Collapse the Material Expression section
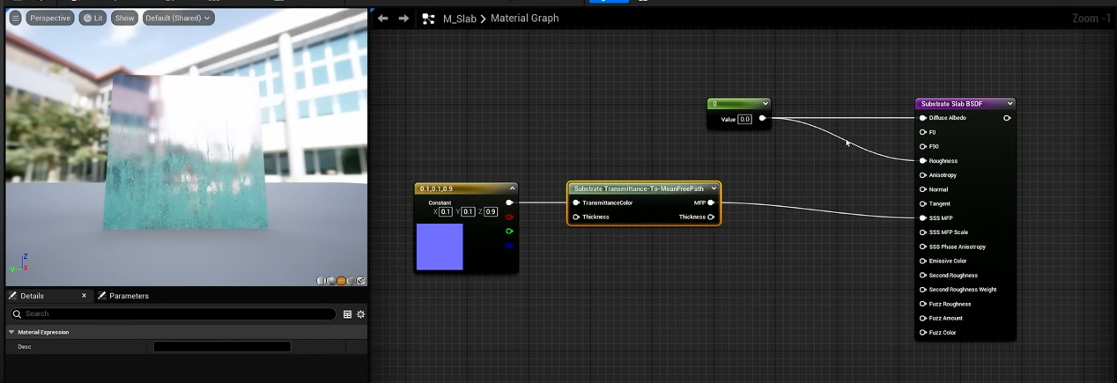 [x=11, y=332]
